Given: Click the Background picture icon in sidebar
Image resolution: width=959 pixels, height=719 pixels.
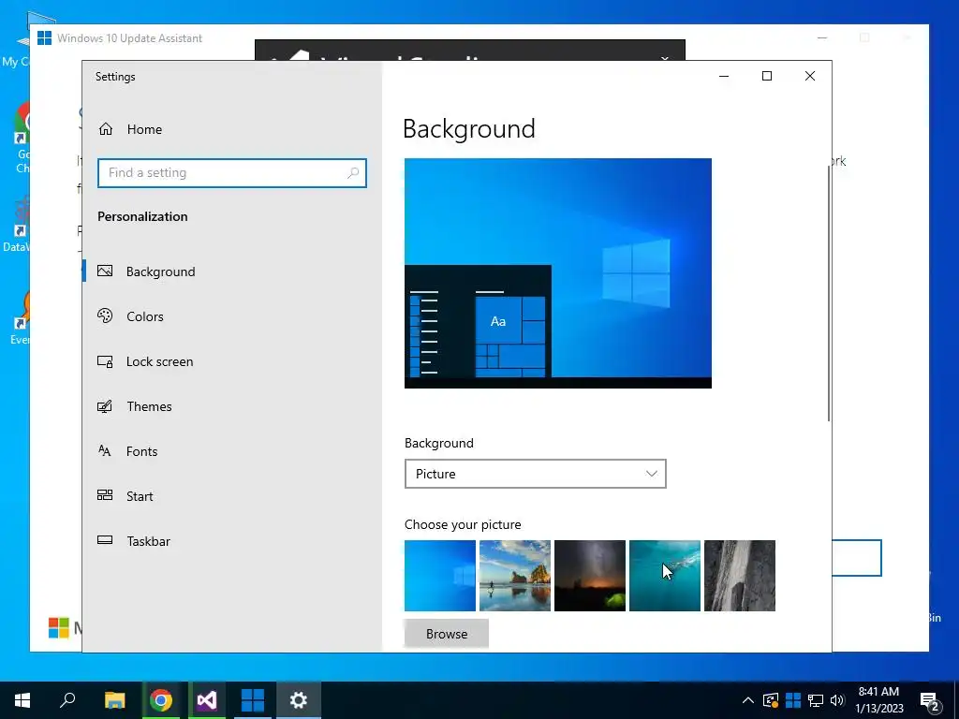Looking at the screenshot, I should (x=105, y=271).
